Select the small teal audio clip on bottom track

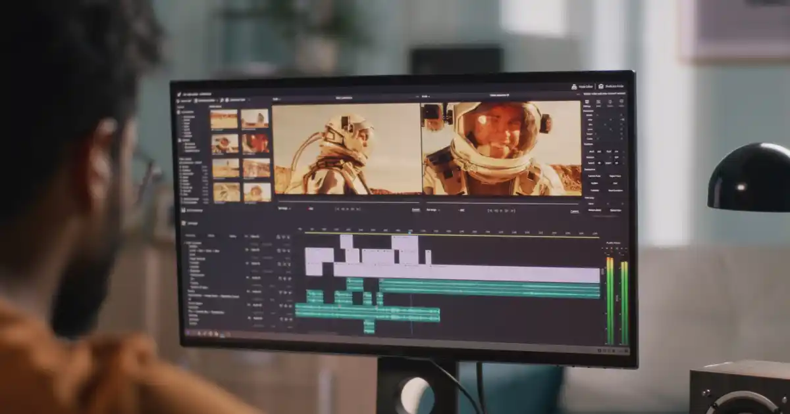tap(369, 326)
